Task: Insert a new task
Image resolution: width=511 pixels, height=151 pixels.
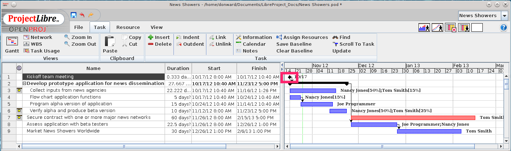Action: pyautogui.click(x=159, y=37)
